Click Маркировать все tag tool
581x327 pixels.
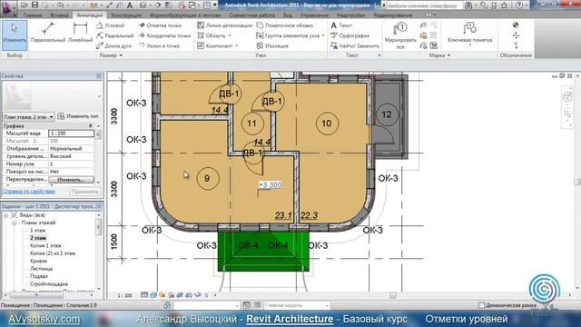pos(400,35)
